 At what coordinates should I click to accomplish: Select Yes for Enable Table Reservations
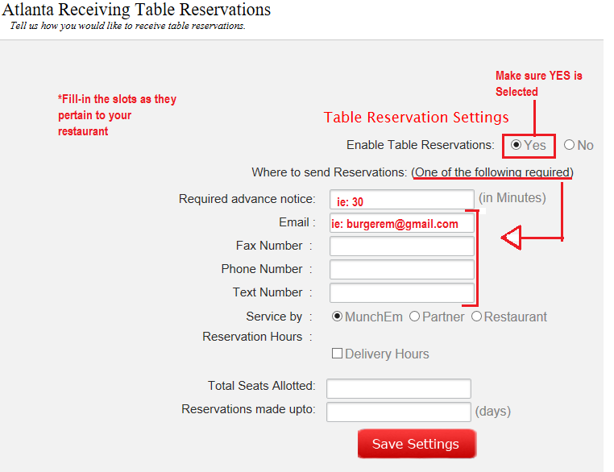click(517, 145)
